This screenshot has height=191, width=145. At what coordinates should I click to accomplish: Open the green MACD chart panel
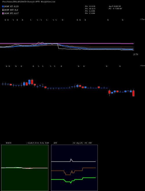click(x=25, y=168)
